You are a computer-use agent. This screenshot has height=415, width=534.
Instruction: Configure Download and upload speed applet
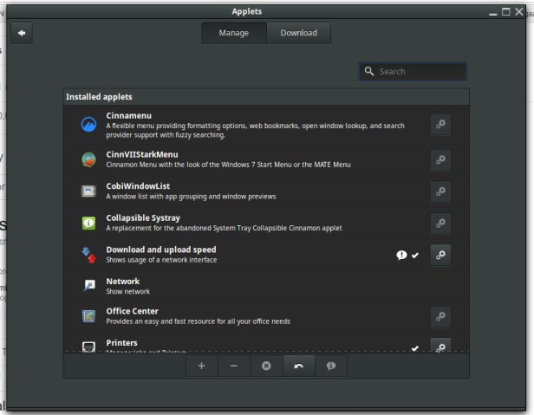point(440,255)
